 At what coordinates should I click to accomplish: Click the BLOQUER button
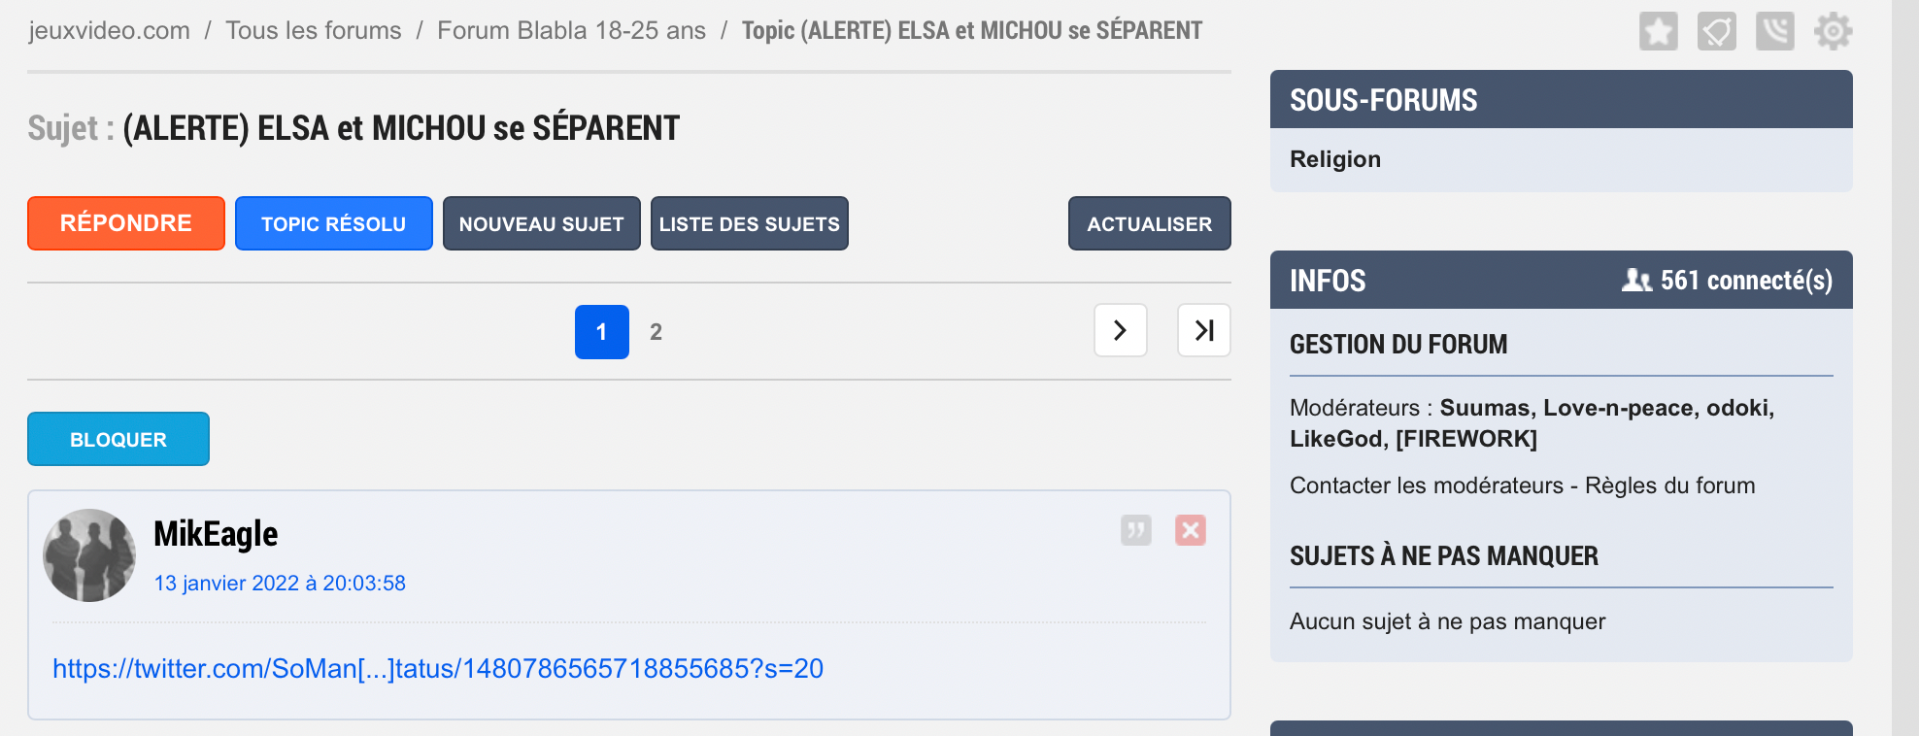point(118,440)
